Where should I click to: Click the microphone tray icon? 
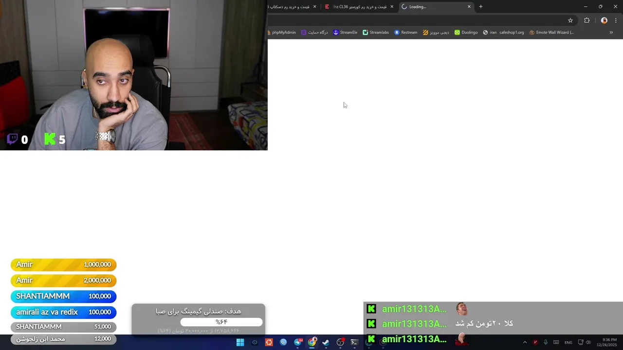[546, 342]
